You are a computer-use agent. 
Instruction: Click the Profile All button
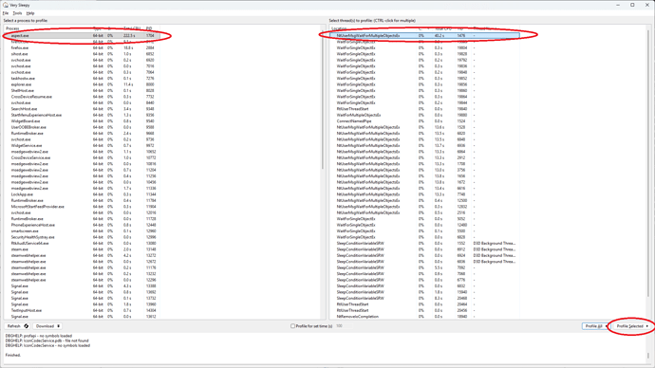click(595, 326)
